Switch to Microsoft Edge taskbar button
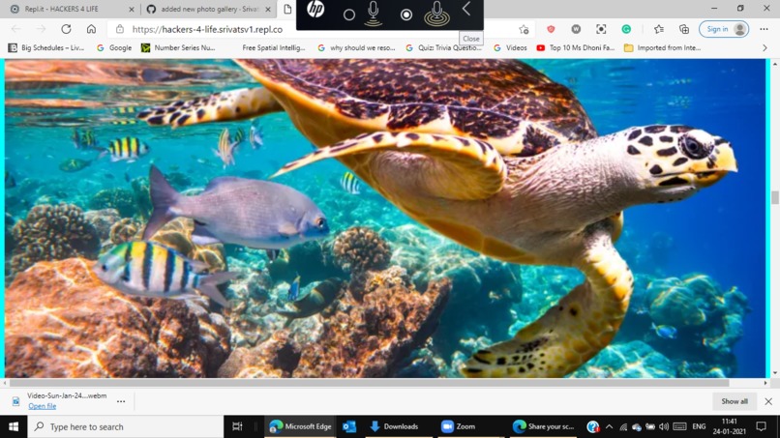 coord(300,426)
